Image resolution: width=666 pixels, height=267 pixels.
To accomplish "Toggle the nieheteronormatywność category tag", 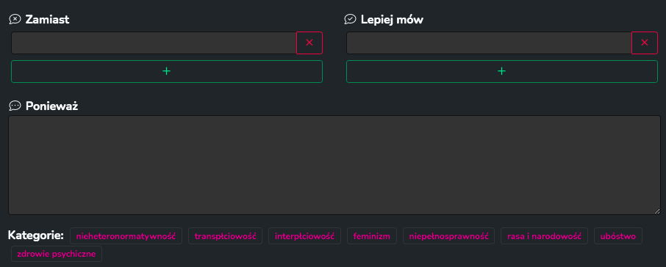I will 126,236.
